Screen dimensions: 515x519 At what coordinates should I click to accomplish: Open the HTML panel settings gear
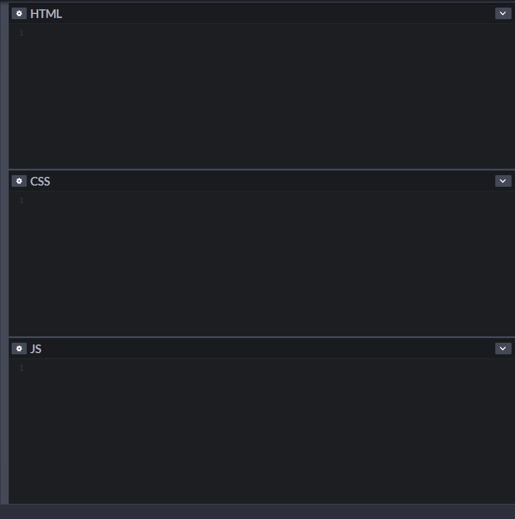[x=19, y=13]
